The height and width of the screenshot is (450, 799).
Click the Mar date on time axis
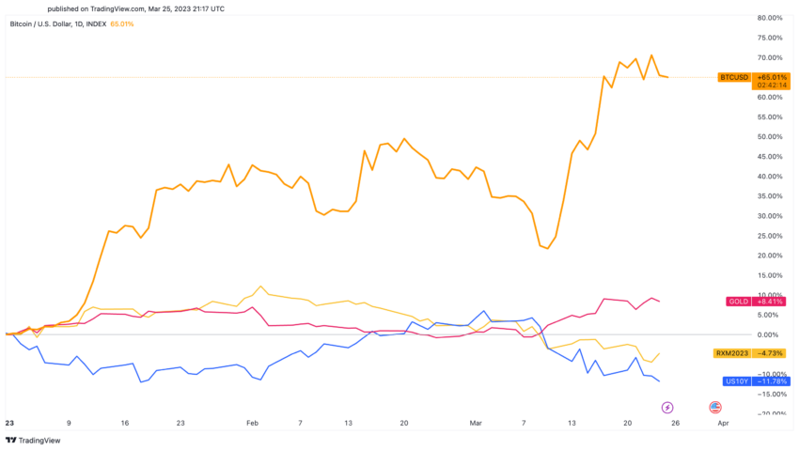point(476,424)
